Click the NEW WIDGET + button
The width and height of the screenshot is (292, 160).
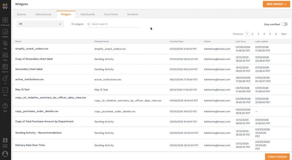coord(276,4)
